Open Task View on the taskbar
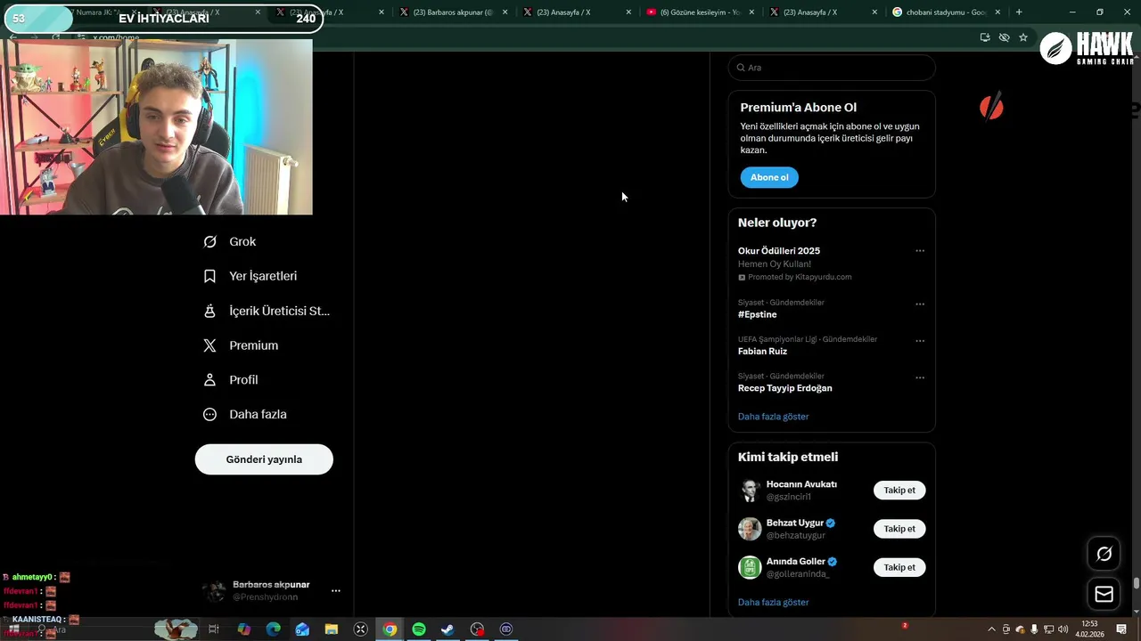The height and width of the screenshot is (641, 1141). point(214,629)
